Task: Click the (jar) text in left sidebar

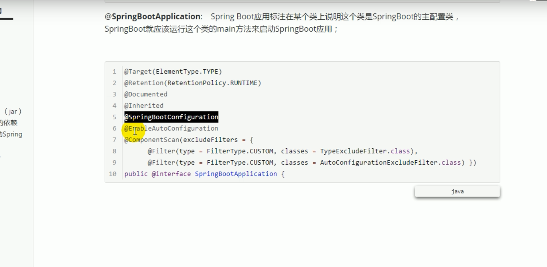Action: [13, 112]
